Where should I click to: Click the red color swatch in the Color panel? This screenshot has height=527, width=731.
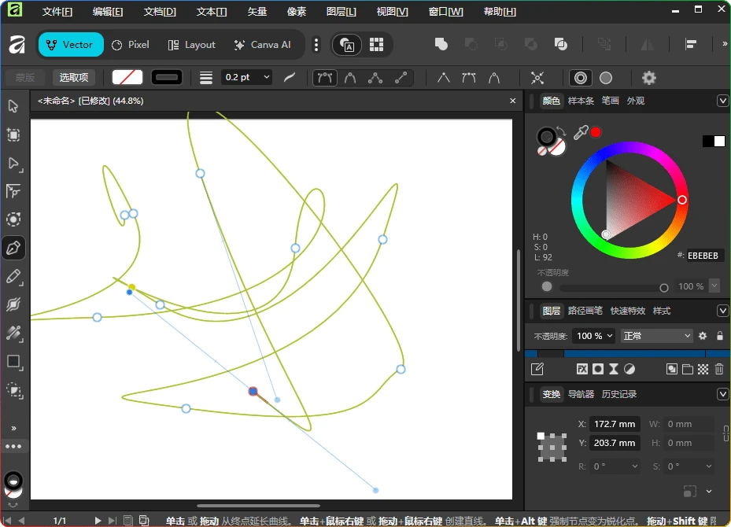pyautogui.click(x=596, y=131)
